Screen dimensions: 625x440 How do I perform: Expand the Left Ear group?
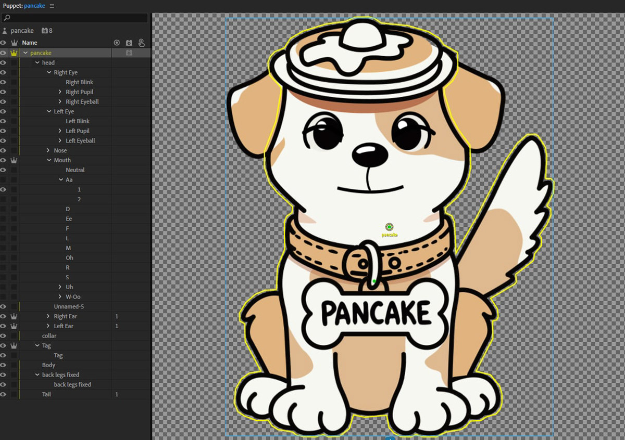(49, 326)
